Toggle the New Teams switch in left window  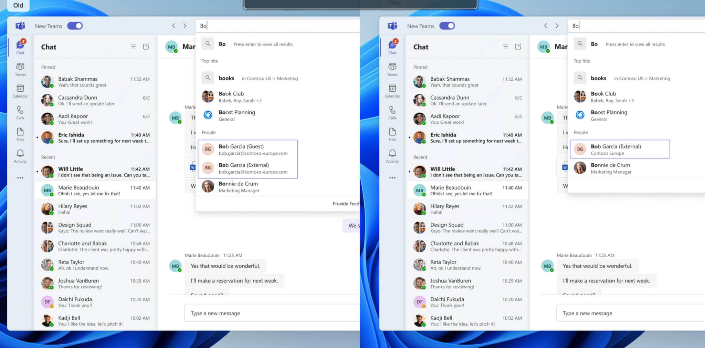click(75, 26)
